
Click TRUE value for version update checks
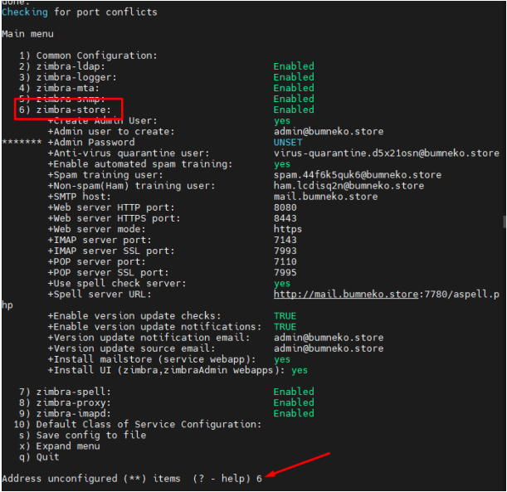[x=285, y=316]
